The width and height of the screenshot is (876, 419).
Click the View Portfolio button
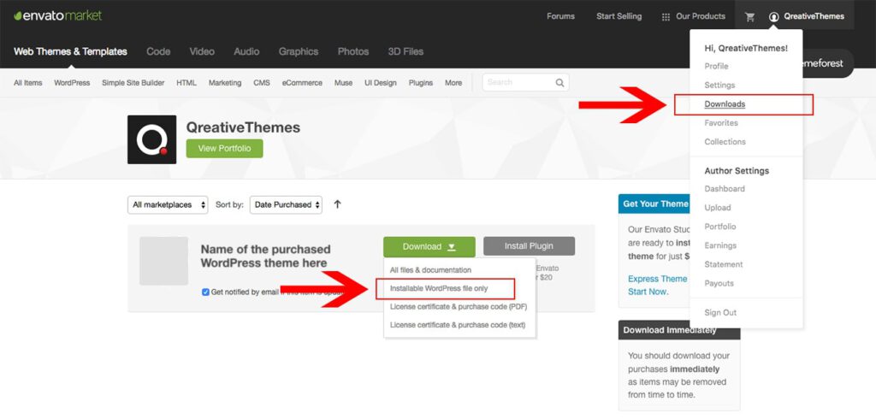click(225, 149)
